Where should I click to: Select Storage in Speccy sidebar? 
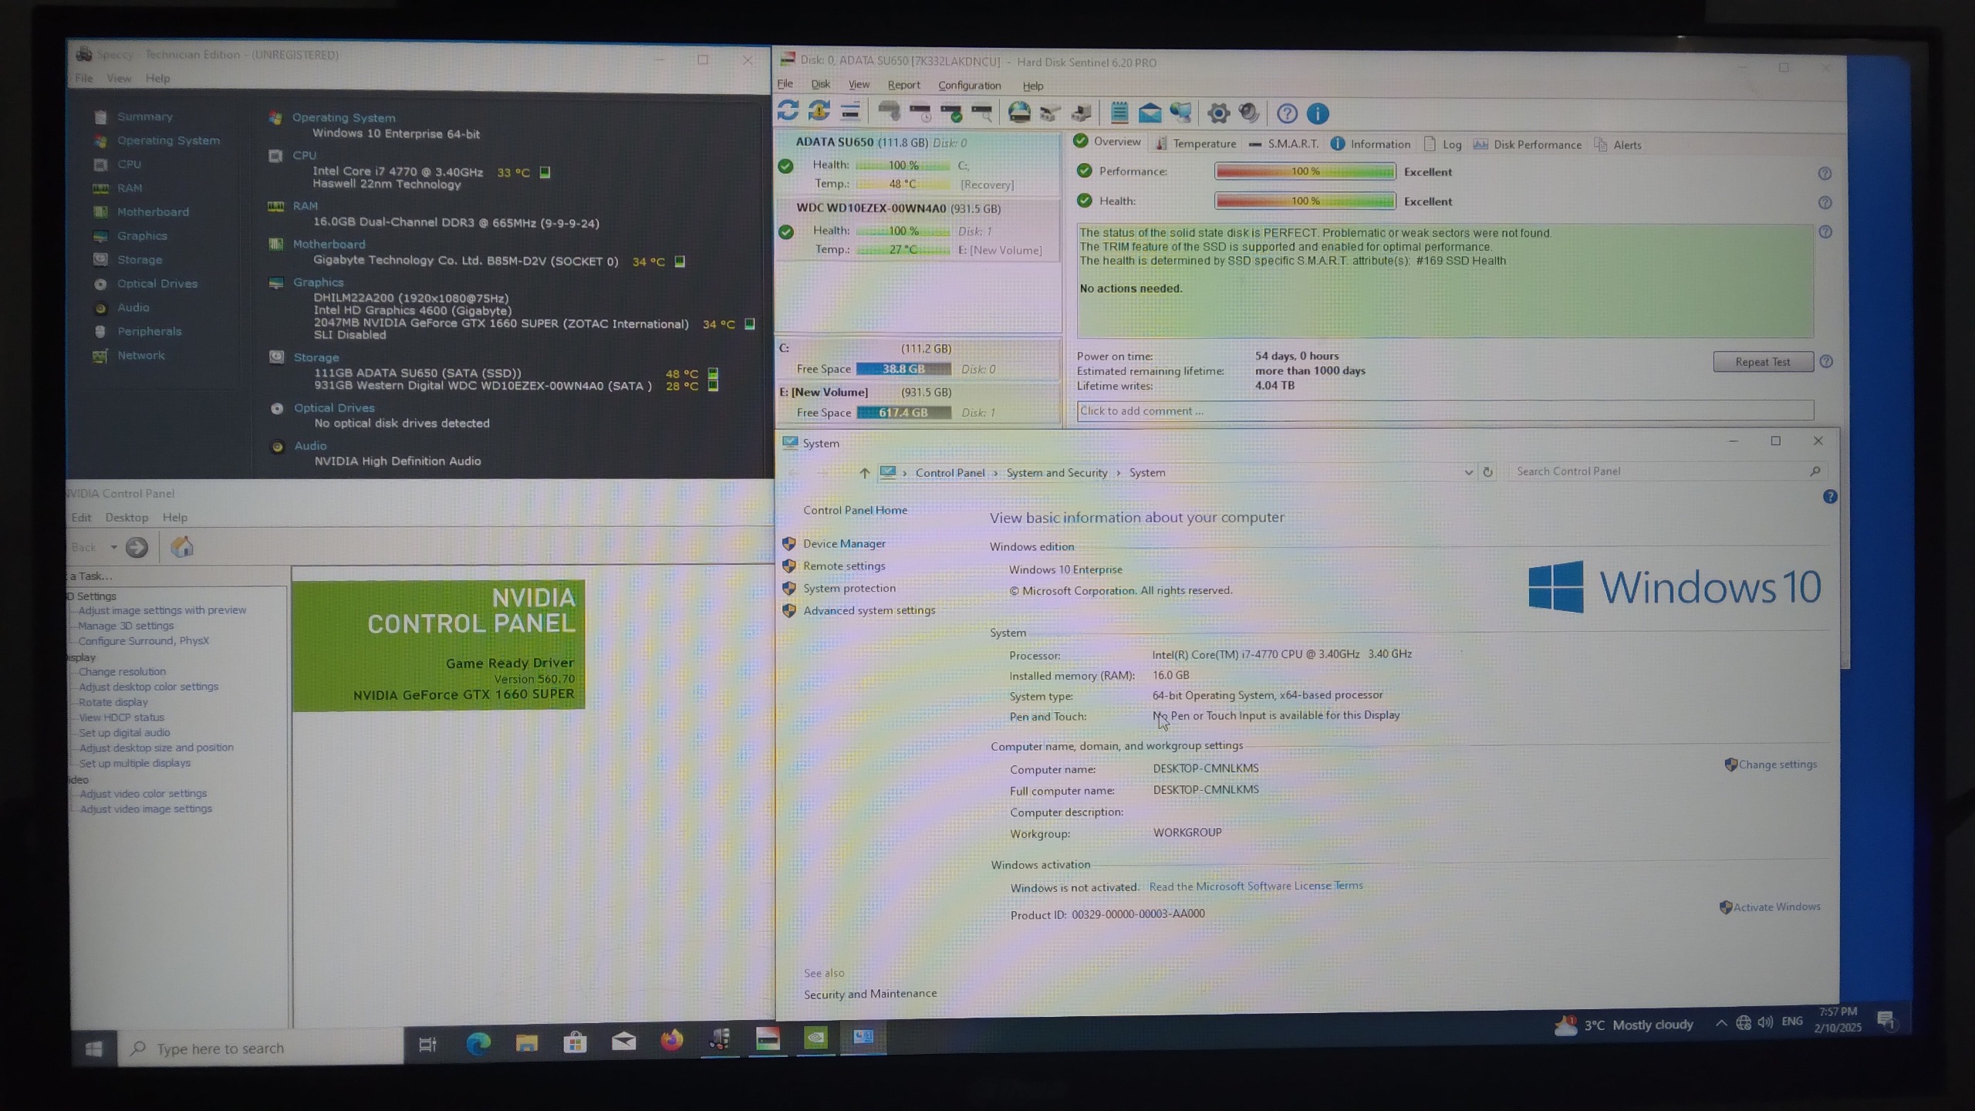pyautogui.click(x=139, y=259)
